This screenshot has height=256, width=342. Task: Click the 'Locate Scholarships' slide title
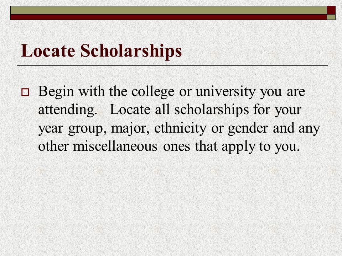[x=101, y=51]
